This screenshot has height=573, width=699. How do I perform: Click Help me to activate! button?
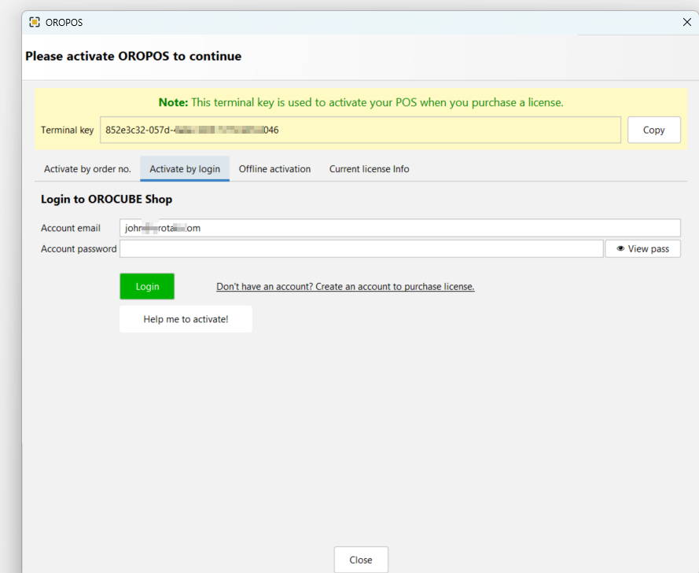(186, 319)
